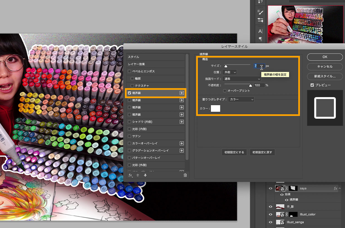This screenshot has width=345, height=228.
Task: Uncheck the active 境界線 checkbox
Action: (129, 93)
